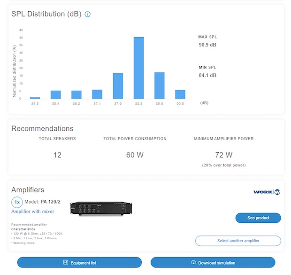Click the 1x quantity badge
The width and height of the screenshot is (291, 275).
tap(17, 202)
